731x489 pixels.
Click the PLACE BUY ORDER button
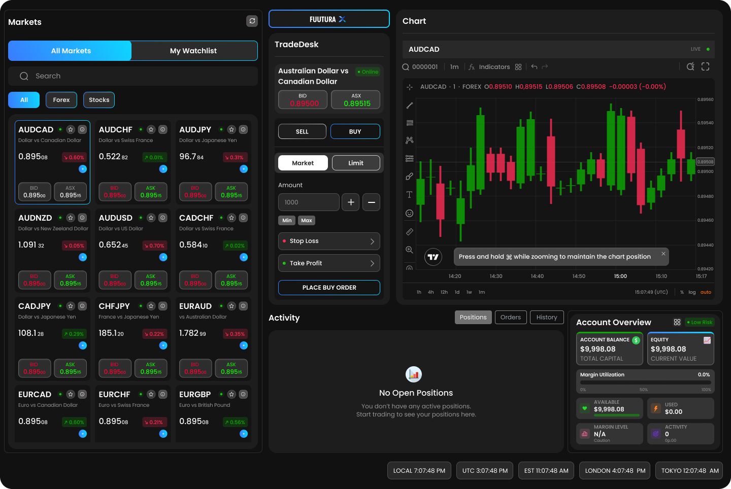click(x=329, y=287)
